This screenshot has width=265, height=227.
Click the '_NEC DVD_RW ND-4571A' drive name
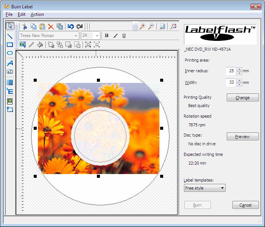coord(207,50)
